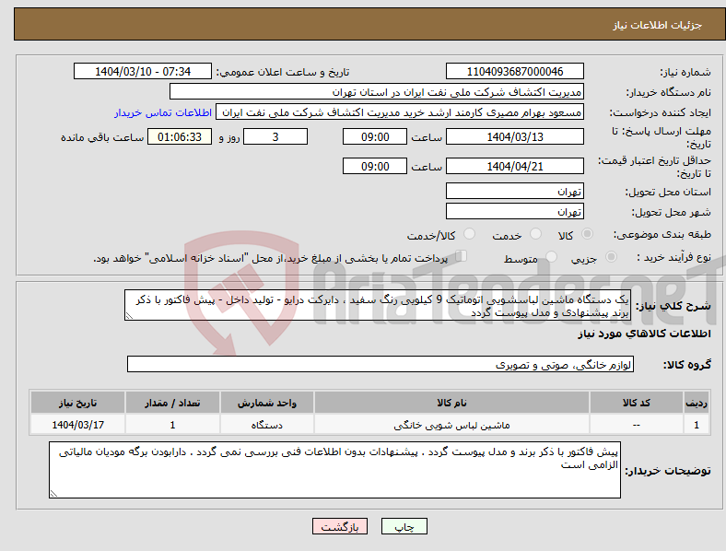726x551 pixels.
Task: Click the remaining days field showing 3
Action: point(275,136)
